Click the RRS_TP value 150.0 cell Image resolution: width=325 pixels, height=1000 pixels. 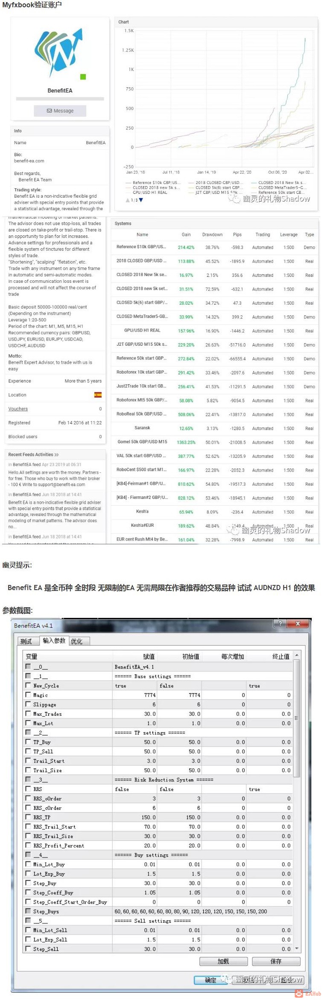[135, 817]
